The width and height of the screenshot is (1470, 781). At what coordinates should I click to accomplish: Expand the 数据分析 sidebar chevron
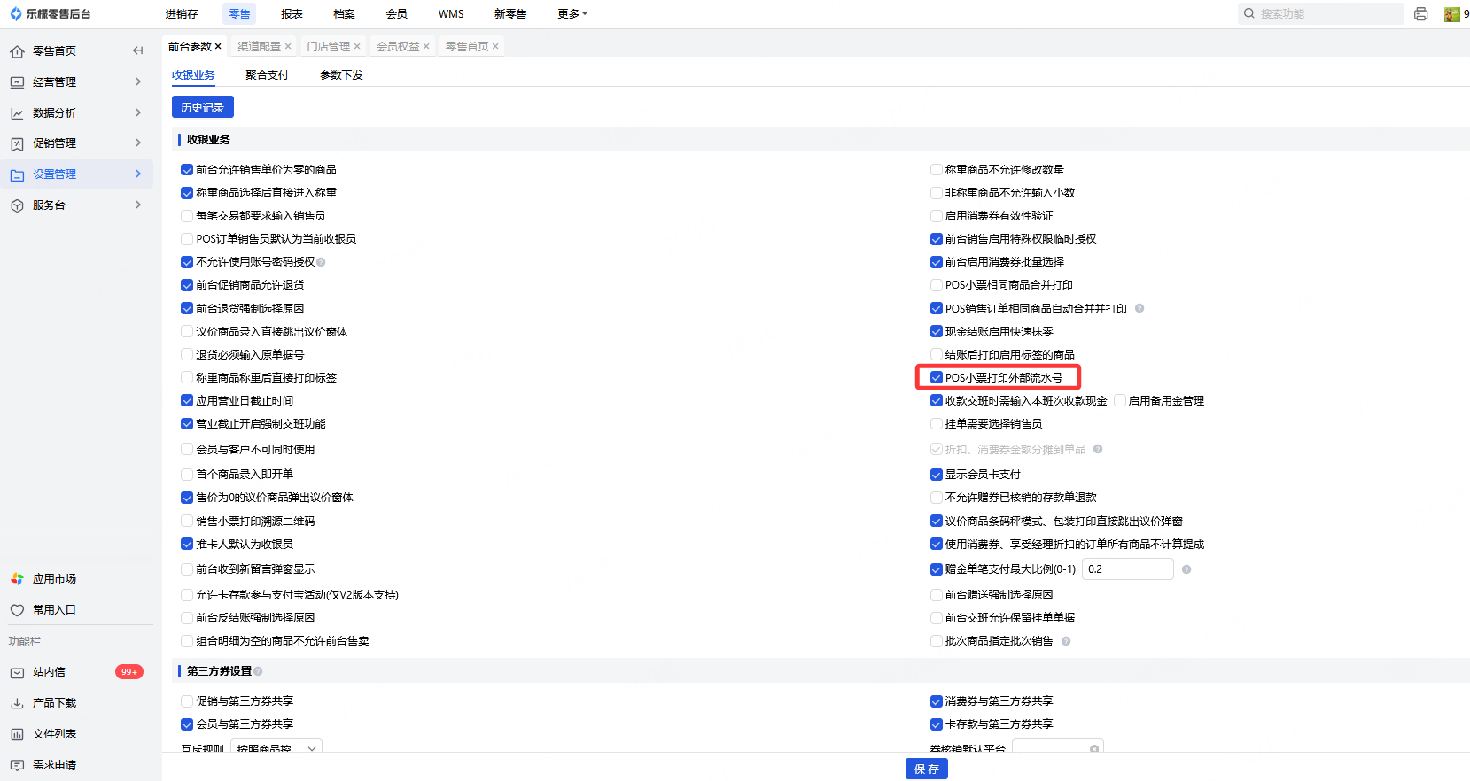click(138, 113)
